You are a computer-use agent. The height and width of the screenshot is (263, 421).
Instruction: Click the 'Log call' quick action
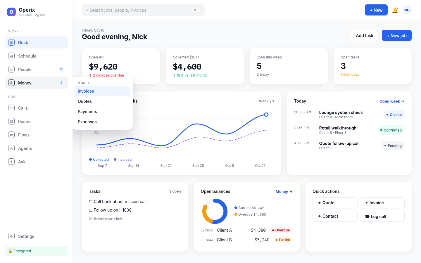point(382,216)
